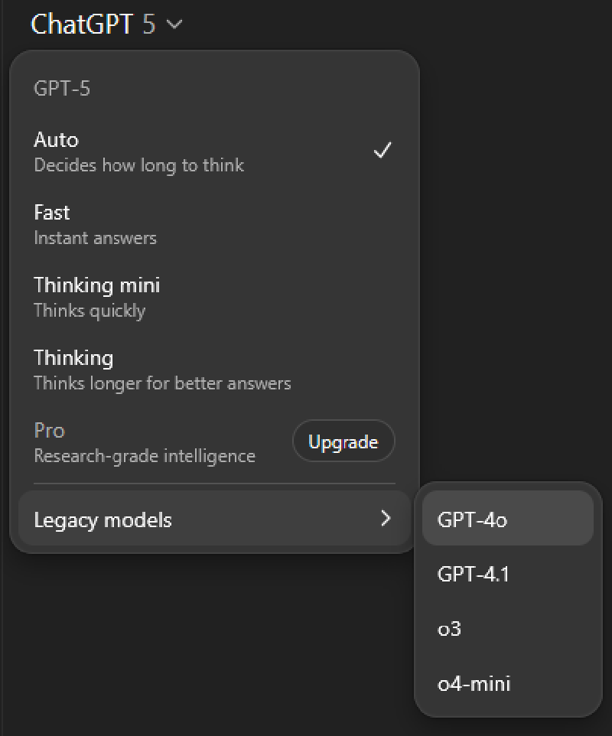This screenshot has width=612, height=736.
Task: Click the 'Decides how long to think' description
Action: pyautogui.click(x=139, y=165)
